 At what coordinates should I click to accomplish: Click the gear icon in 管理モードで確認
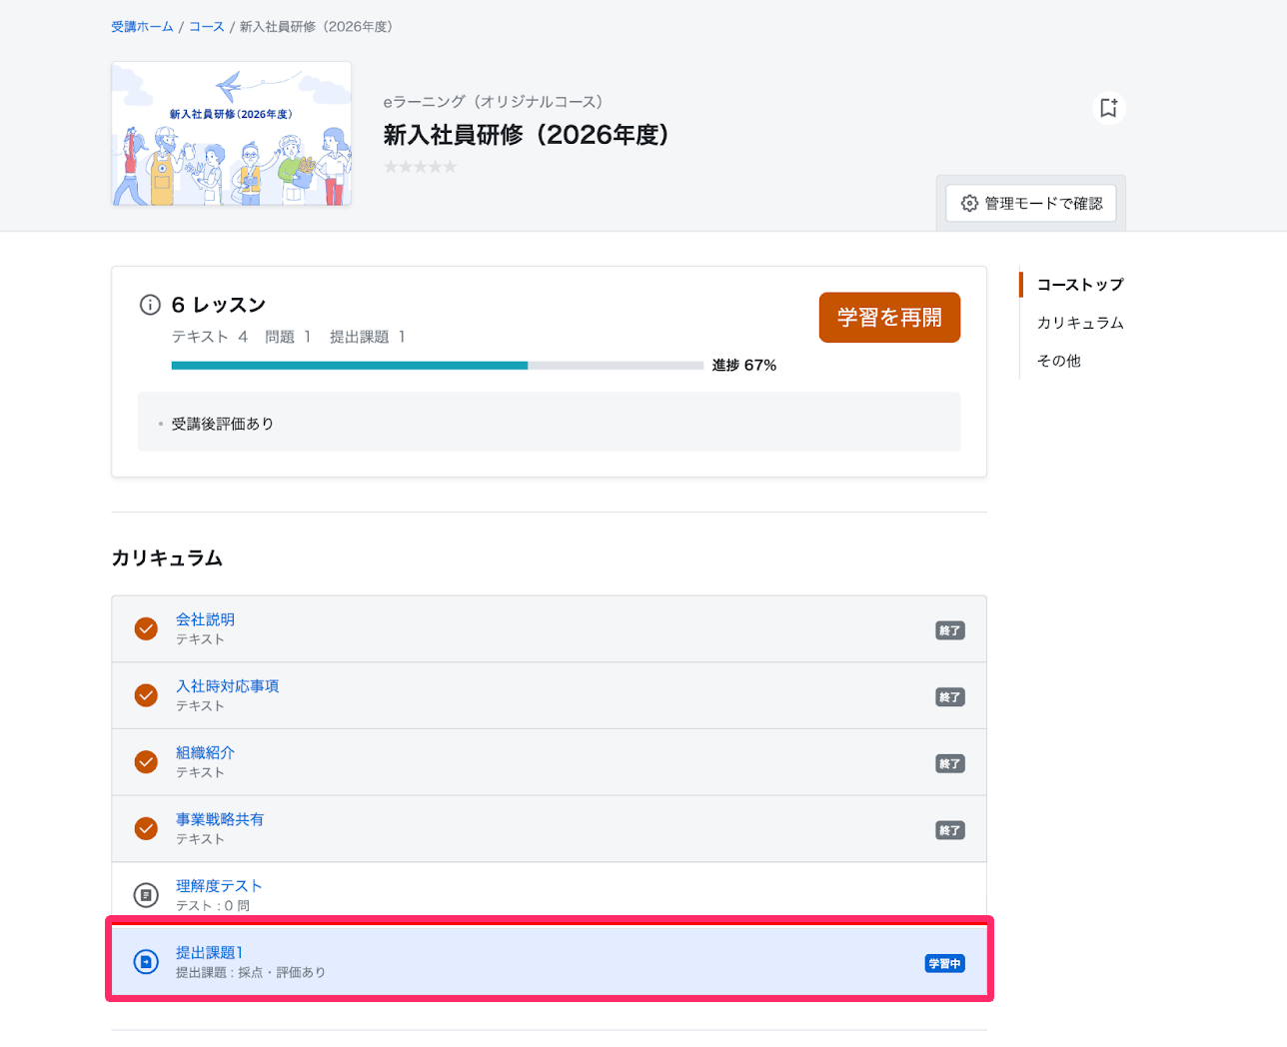tap(969, 204)
